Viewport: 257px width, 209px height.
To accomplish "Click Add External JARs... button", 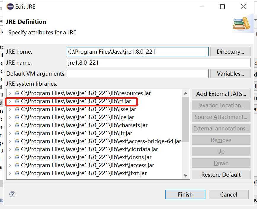I will point(221,94).
